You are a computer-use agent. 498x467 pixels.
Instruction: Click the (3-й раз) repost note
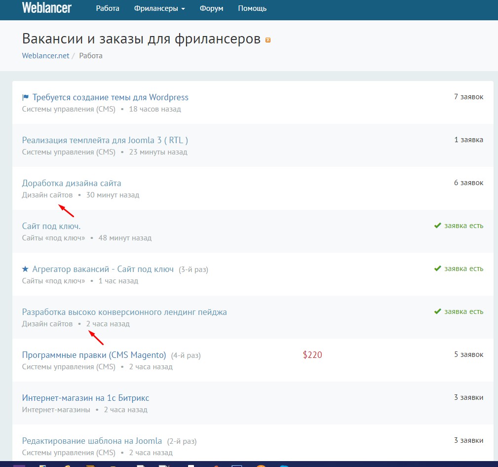pos(193,270)
